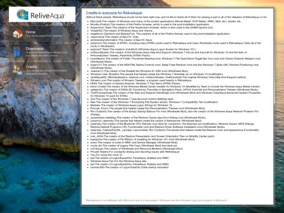Screen dimensions: 284x213
Task: Open the Credits navigation item
Action: click(42, 70)
